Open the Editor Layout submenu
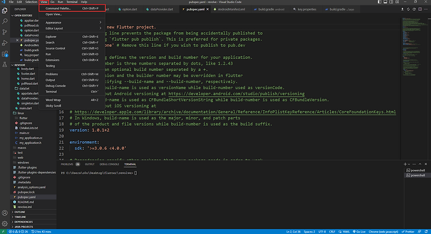 click(x=72, y=28)
